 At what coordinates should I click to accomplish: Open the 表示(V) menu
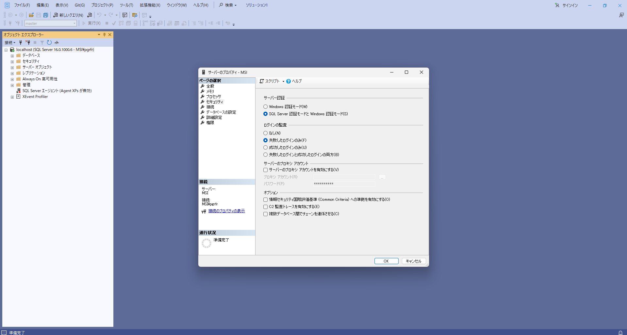(x=61, y=5)
